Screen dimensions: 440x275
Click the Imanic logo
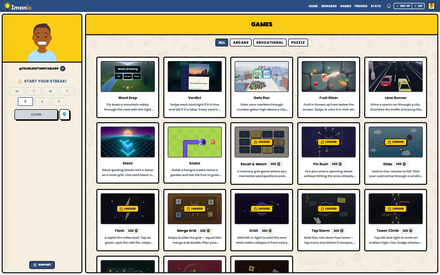(x=18, y=6)
